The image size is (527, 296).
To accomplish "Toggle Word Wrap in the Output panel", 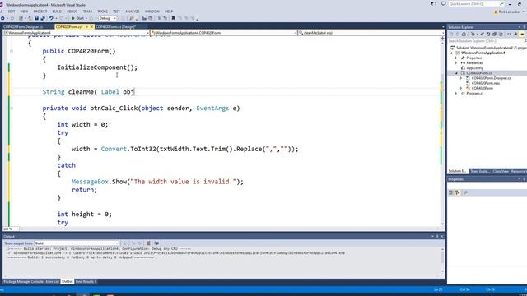I will click(x=156, y=243).
